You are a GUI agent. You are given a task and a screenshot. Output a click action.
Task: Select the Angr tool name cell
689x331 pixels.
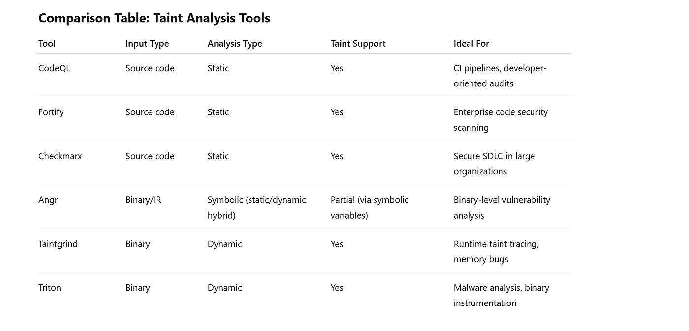click(48, 200)
